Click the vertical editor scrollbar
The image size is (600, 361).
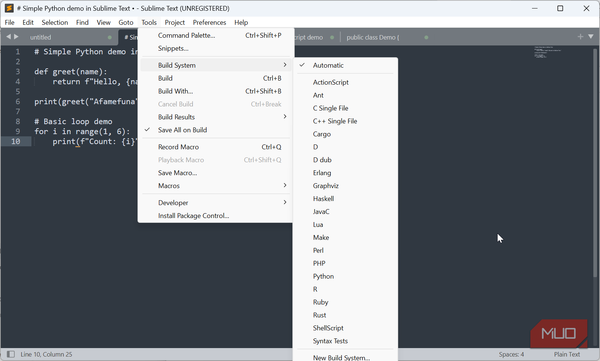595,163
